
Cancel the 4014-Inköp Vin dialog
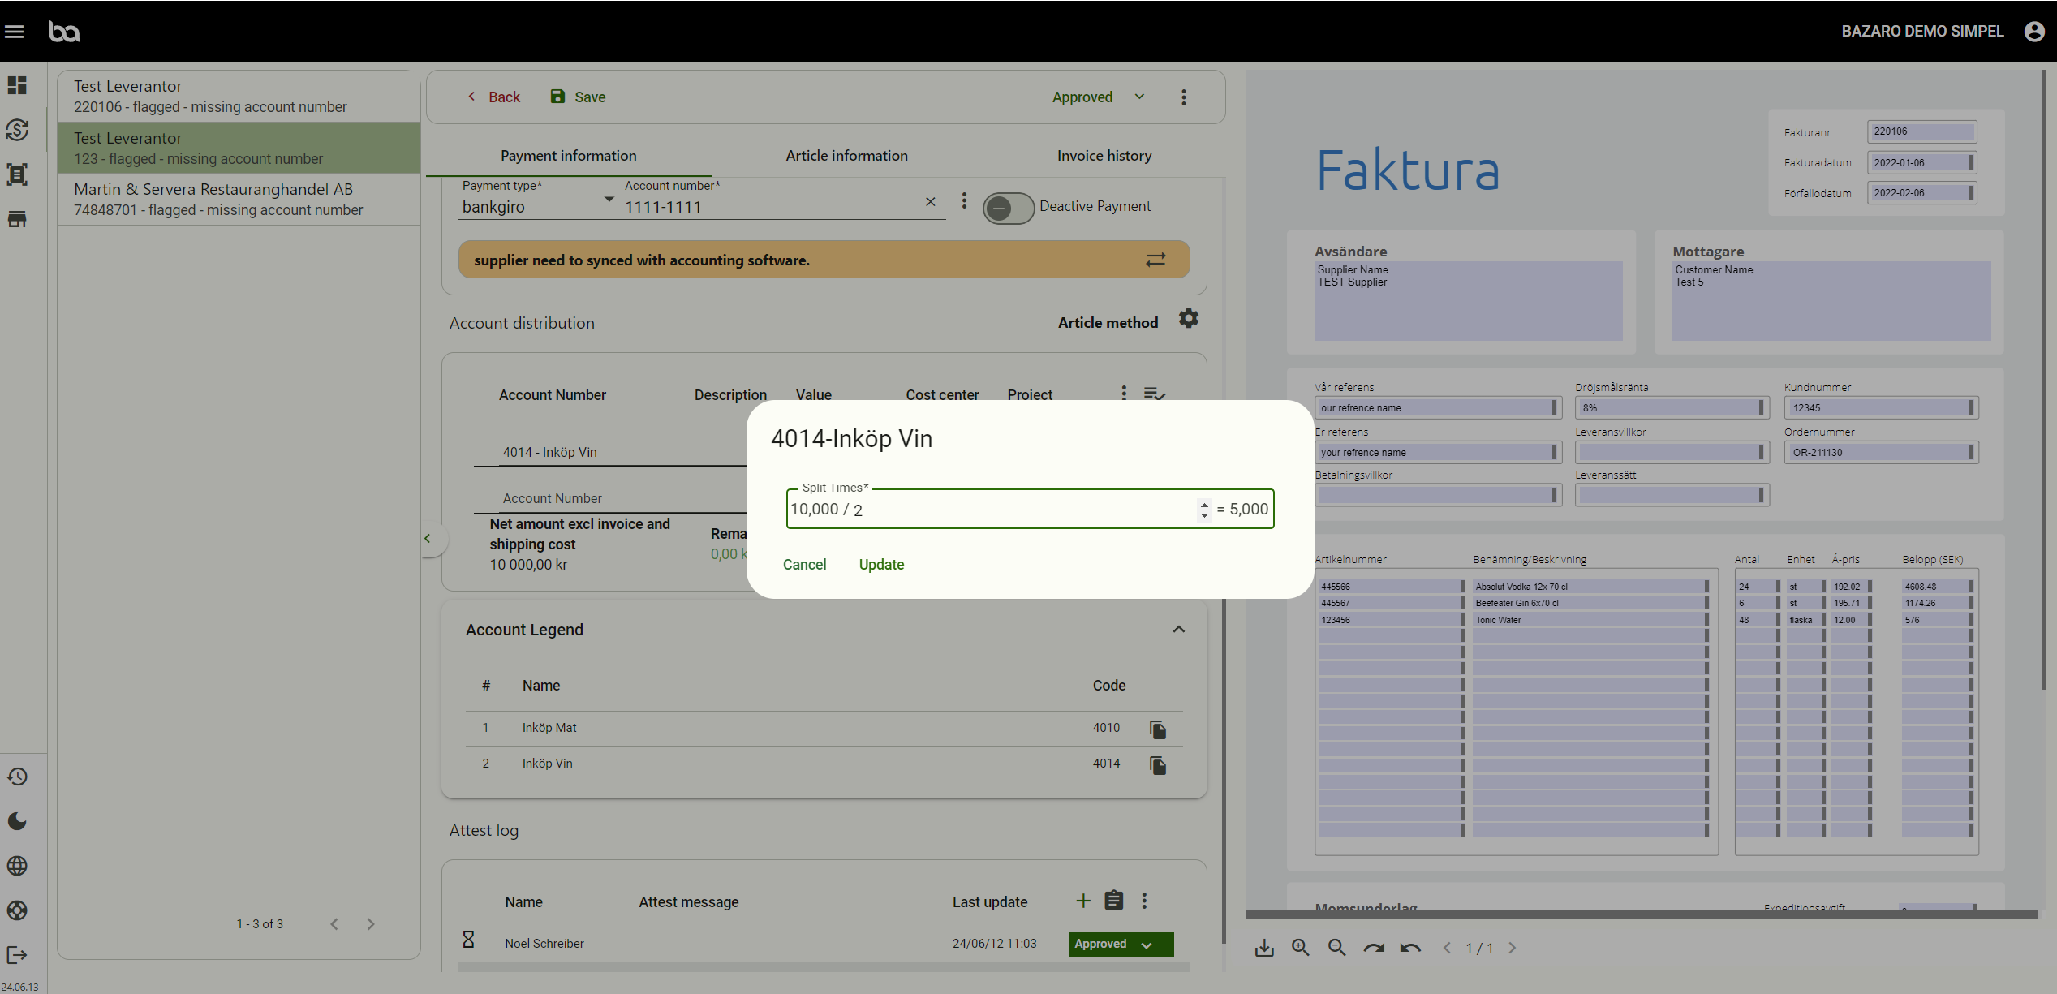point(804,565)
